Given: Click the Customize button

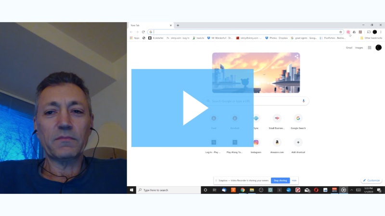Looking at the screenshot, I should pos(371,180).
